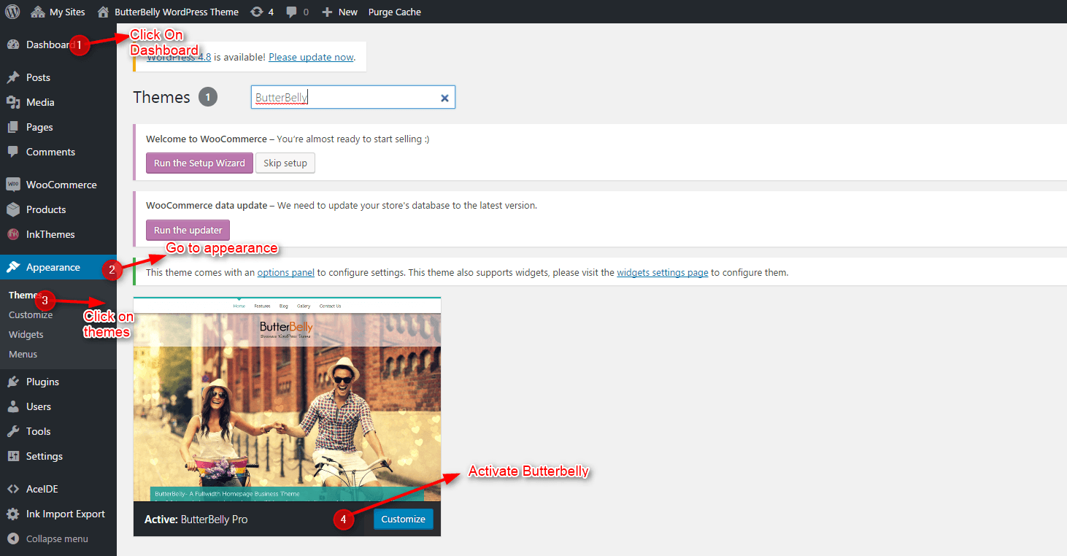Open the Tools menu label

(39, 431)
